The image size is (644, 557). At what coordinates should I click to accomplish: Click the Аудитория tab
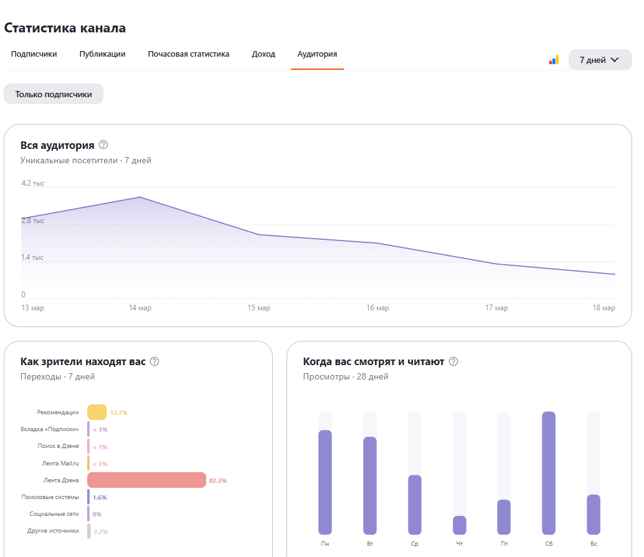pyautogui.click(x=317, y=54)
